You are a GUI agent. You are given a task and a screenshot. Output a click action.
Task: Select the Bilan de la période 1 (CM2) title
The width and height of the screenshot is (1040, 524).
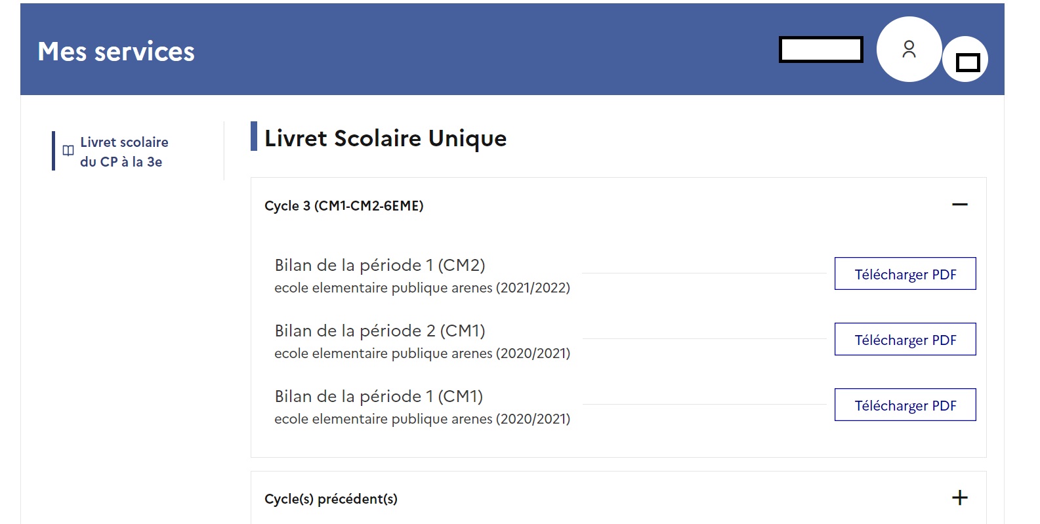pyautogui.click(x=380, y=266)
